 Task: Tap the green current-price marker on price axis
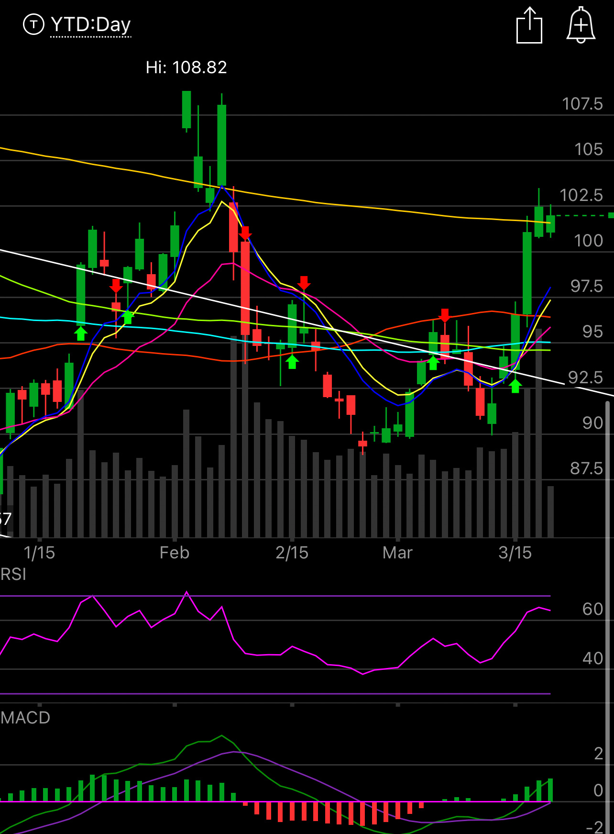611,216
